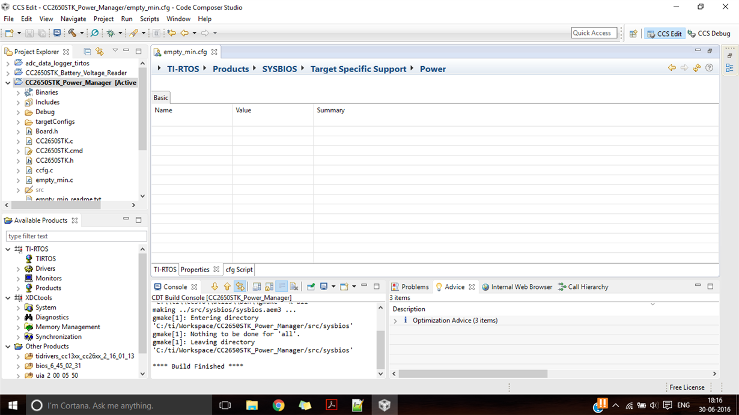Expand Optimization Advice (3 items) row
This screenshot has height=415, width=739.
[395, 321]
